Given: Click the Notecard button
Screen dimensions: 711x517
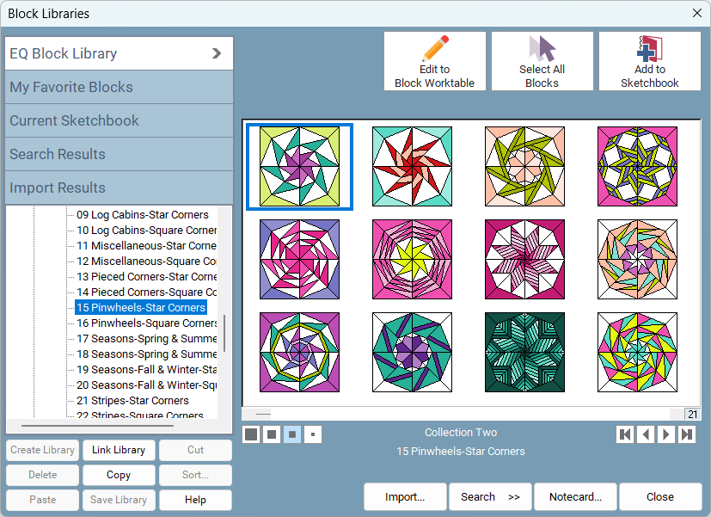Looking at the screenshot, I should click(x=575, y=496).
